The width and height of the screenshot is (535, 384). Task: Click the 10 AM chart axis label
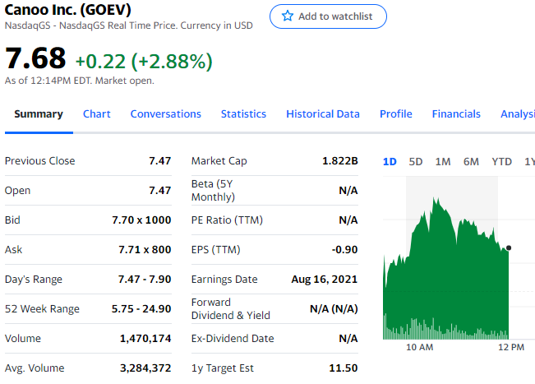[420, 347]
